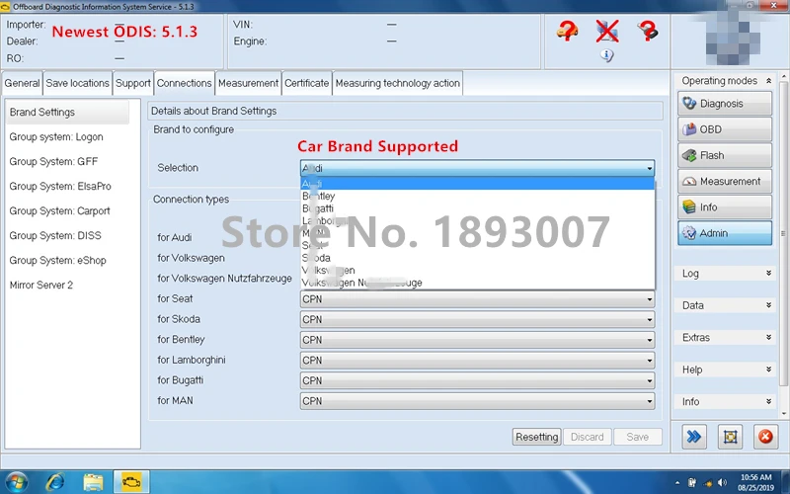Screen dimensions: 790x494
Task: Select Brand Settings in the left list
Action: coord(67,112)
